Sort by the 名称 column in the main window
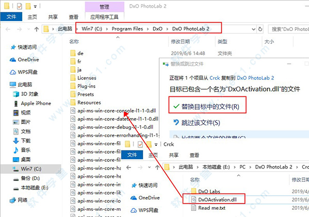The width and height of the screenshot is (309, 217). click(x=74, y=41)
